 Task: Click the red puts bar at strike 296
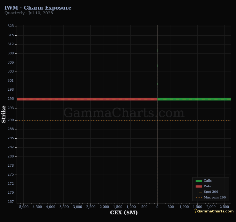pos(87,99)
